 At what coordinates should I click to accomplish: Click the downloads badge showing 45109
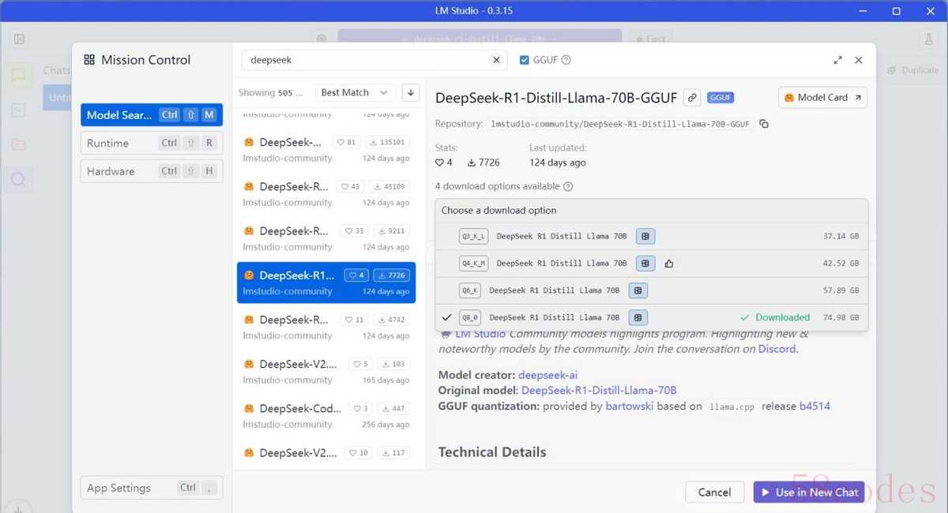tap(389, 187)
